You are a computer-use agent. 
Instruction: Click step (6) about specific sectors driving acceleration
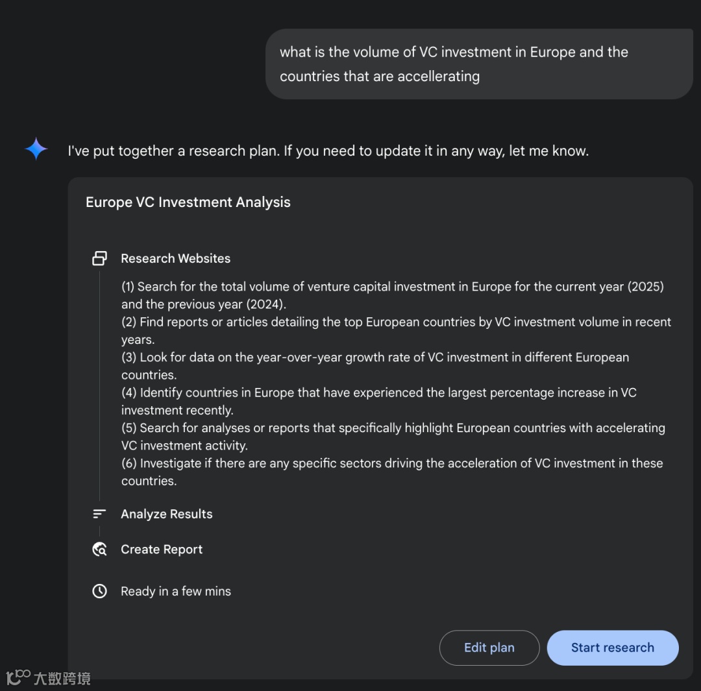392,472
